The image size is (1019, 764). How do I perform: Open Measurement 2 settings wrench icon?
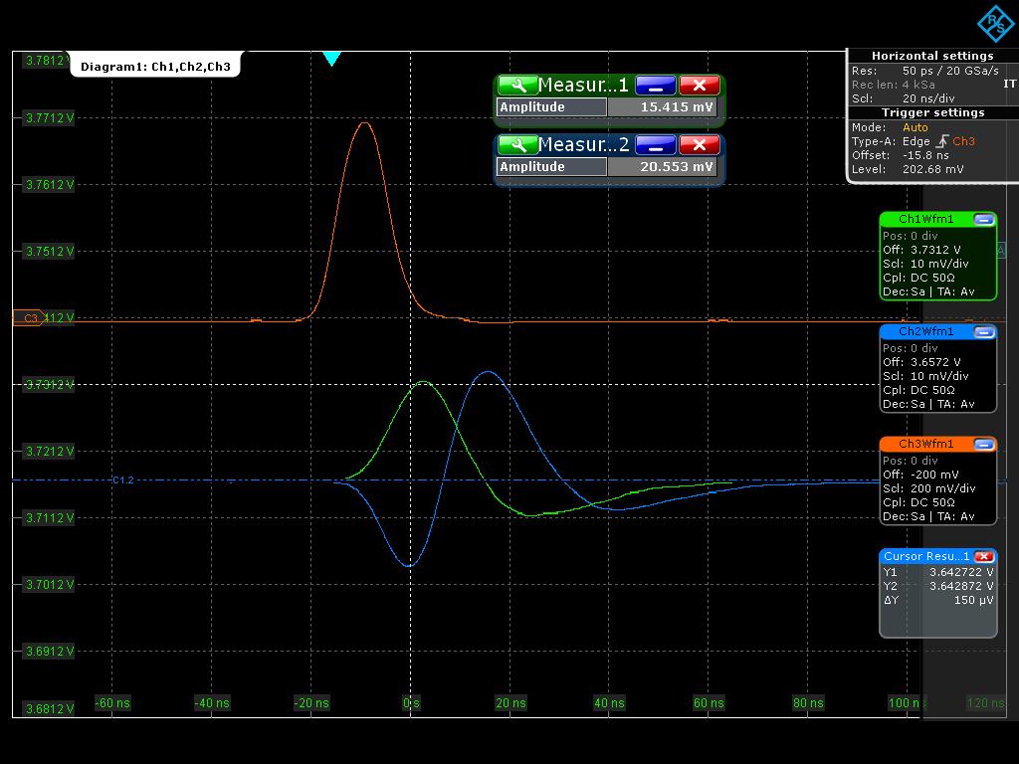[x=516, y=145]
